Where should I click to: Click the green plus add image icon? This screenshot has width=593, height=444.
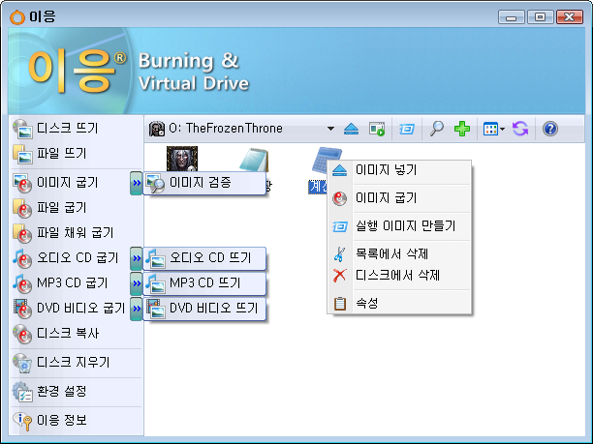462,129
